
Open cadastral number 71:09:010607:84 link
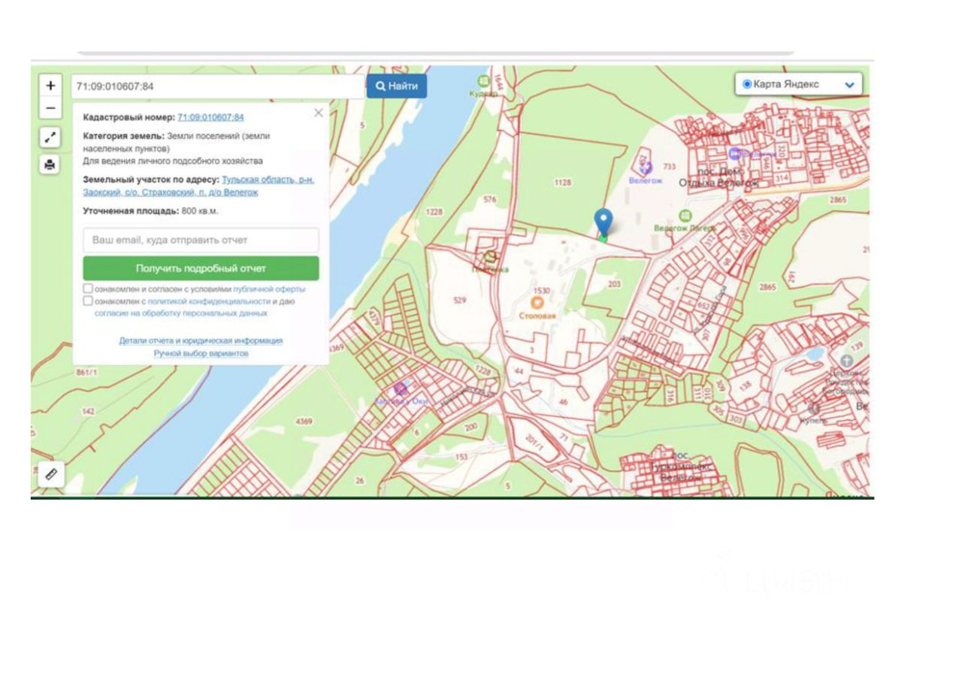click(x=210, y=117)
